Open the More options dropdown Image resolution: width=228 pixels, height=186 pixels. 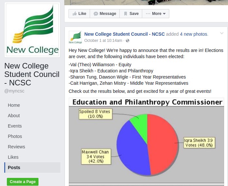pos(156,14)
